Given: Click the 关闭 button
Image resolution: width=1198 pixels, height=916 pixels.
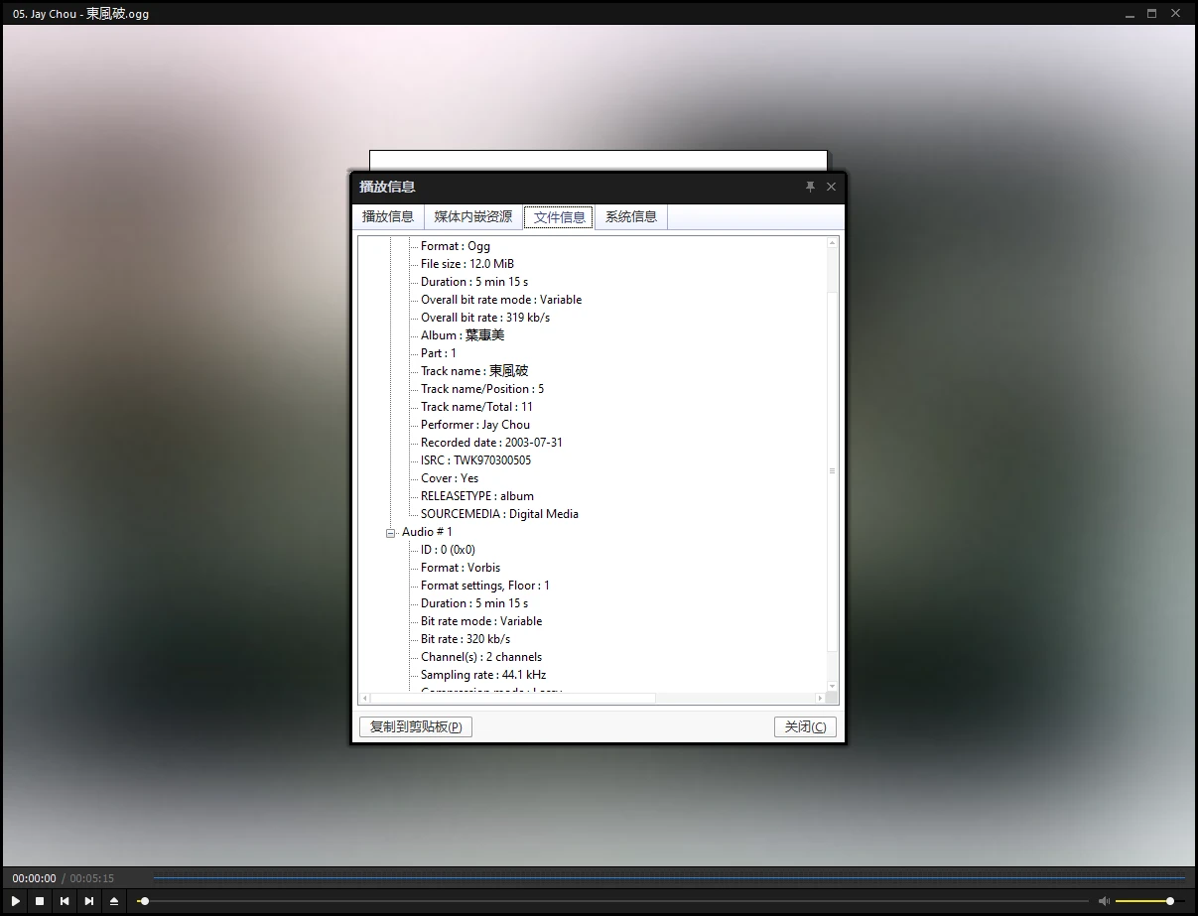Looking at the screenshot, I should [x=805, y=727].
